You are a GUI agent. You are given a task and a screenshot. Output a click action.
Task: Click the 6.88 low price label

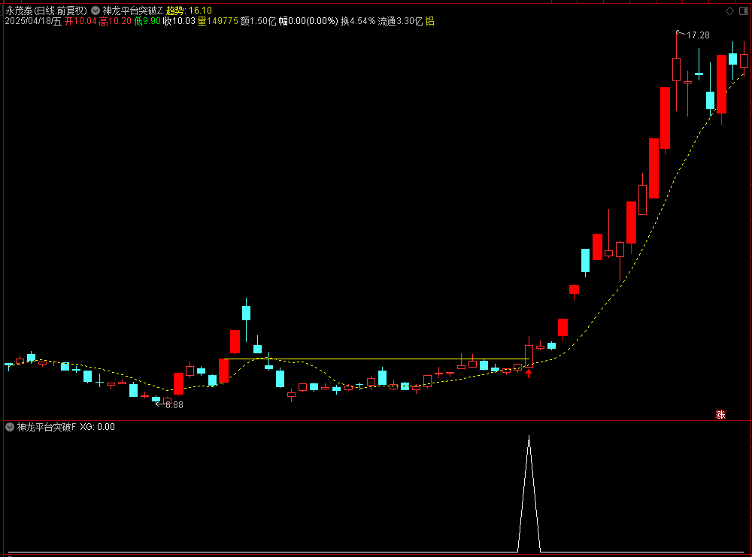174,405
